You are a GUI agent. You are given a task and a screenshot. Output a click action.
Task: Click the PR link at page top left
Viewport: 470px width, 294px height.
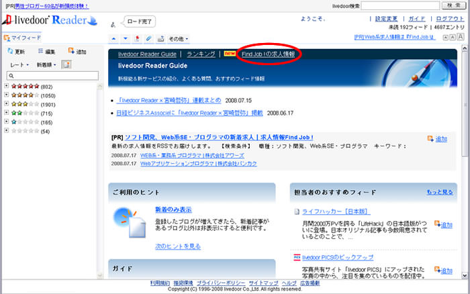(52, 6)
